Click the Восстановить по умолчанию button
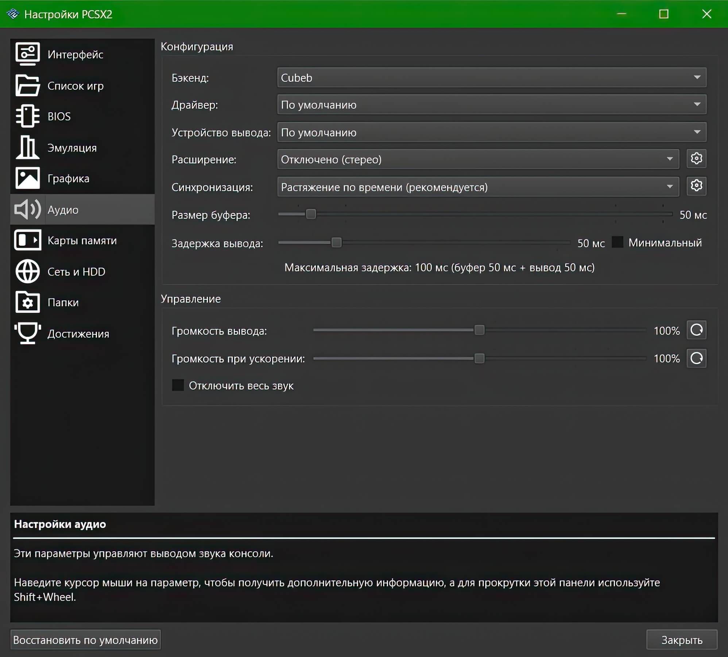The width and height of the screenshot is (728, 657). [x=85, y=639]
